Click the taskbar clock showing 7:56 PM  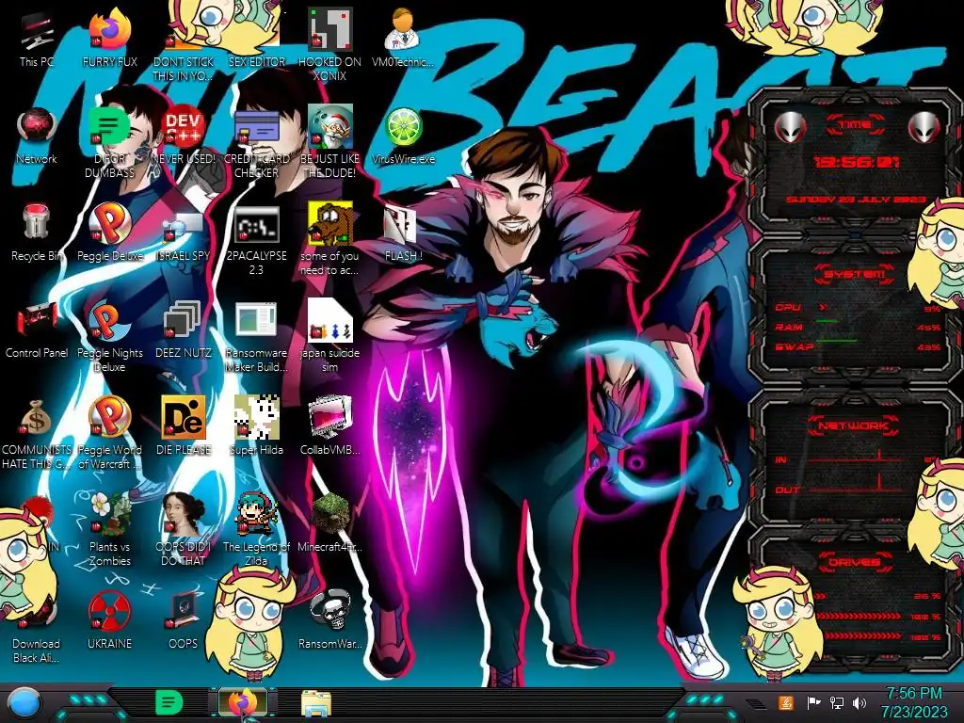click(913, 702)
